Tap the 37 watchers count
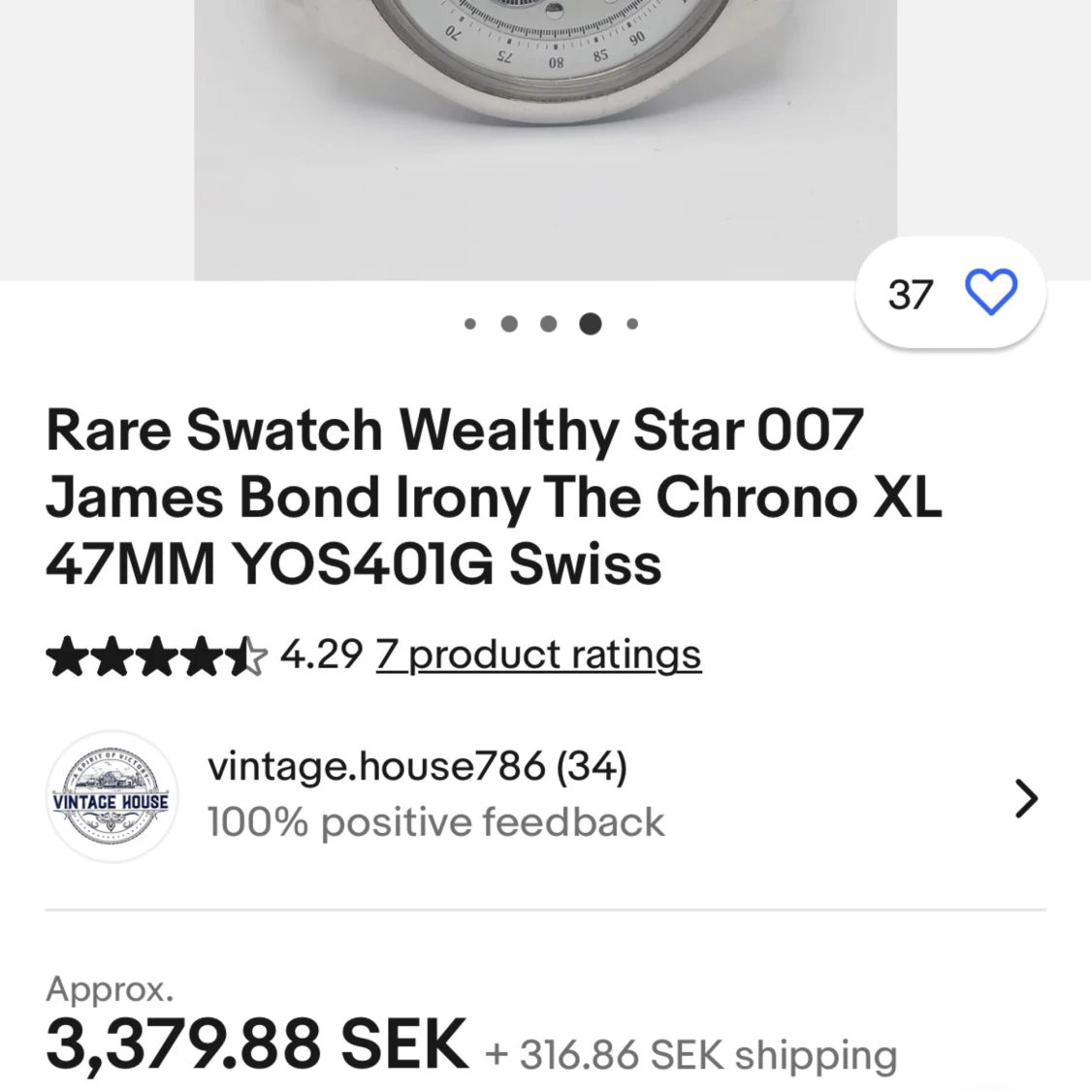 (910, 295)
